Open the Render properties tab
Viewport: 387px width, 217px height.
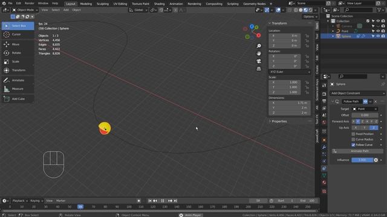(324, 94)
